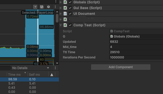163x94 pixels.
Task: Uncheck the Comp Test script checkbox
Action: pos(70,25)
